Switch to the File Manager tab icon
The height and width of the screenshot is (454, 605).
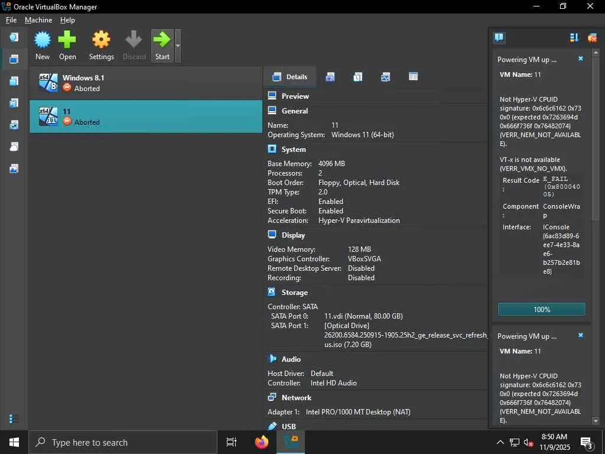(x=413, y=76)
